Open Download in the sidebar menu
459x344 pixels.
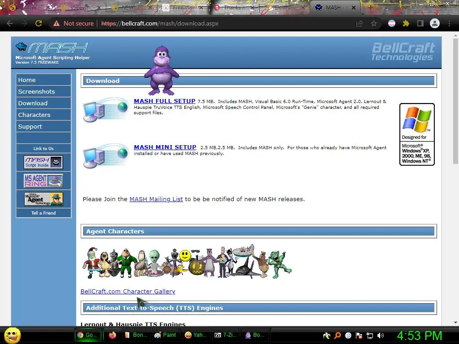tap(43, 103)
